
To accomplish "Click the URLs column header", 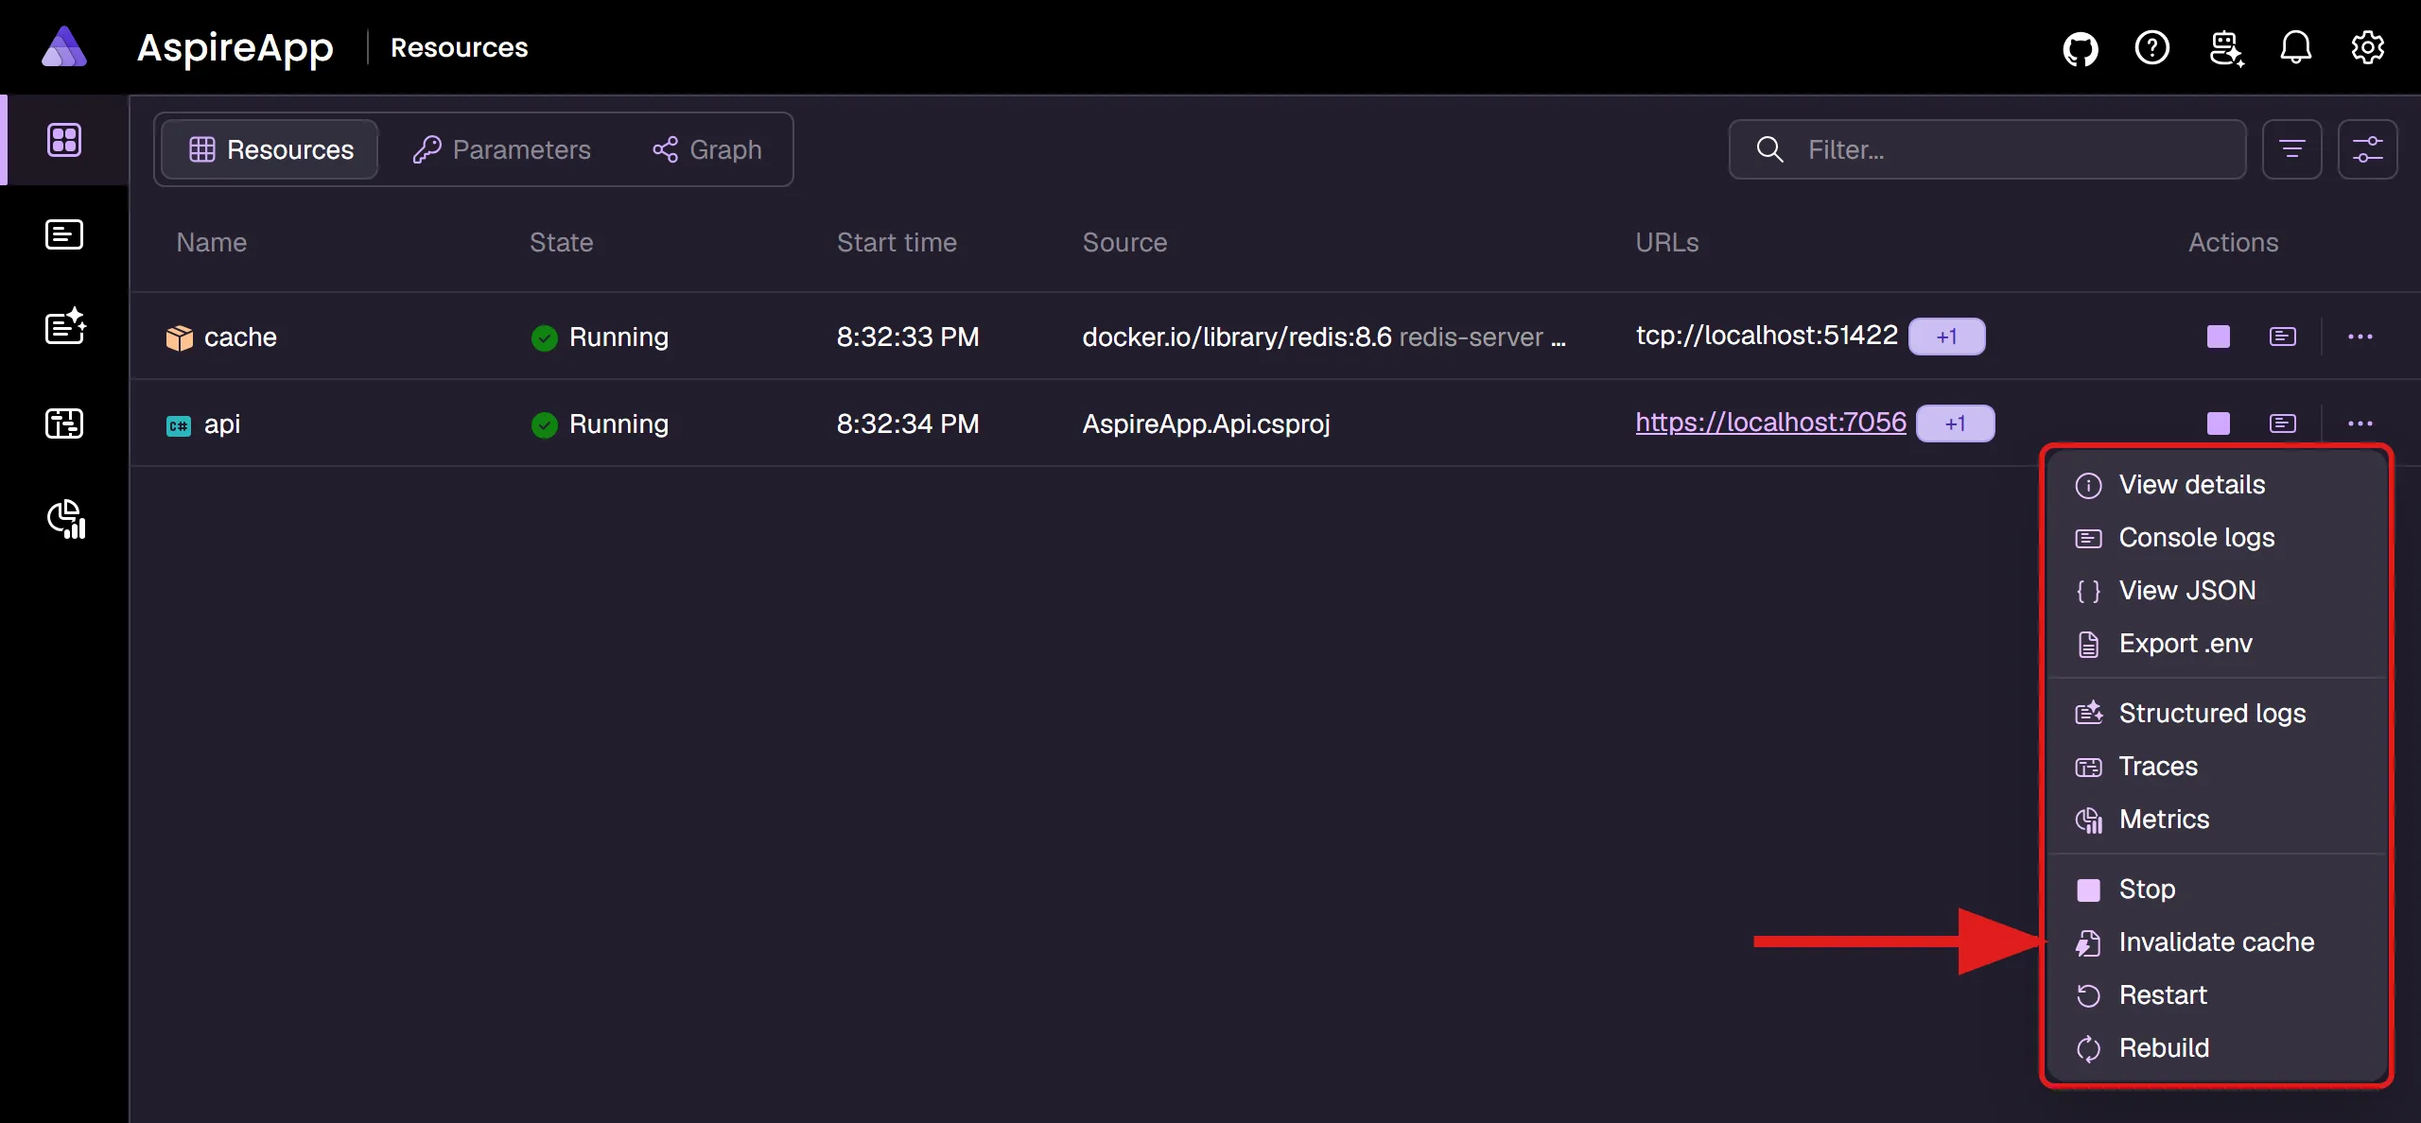I will point(1666,243).
